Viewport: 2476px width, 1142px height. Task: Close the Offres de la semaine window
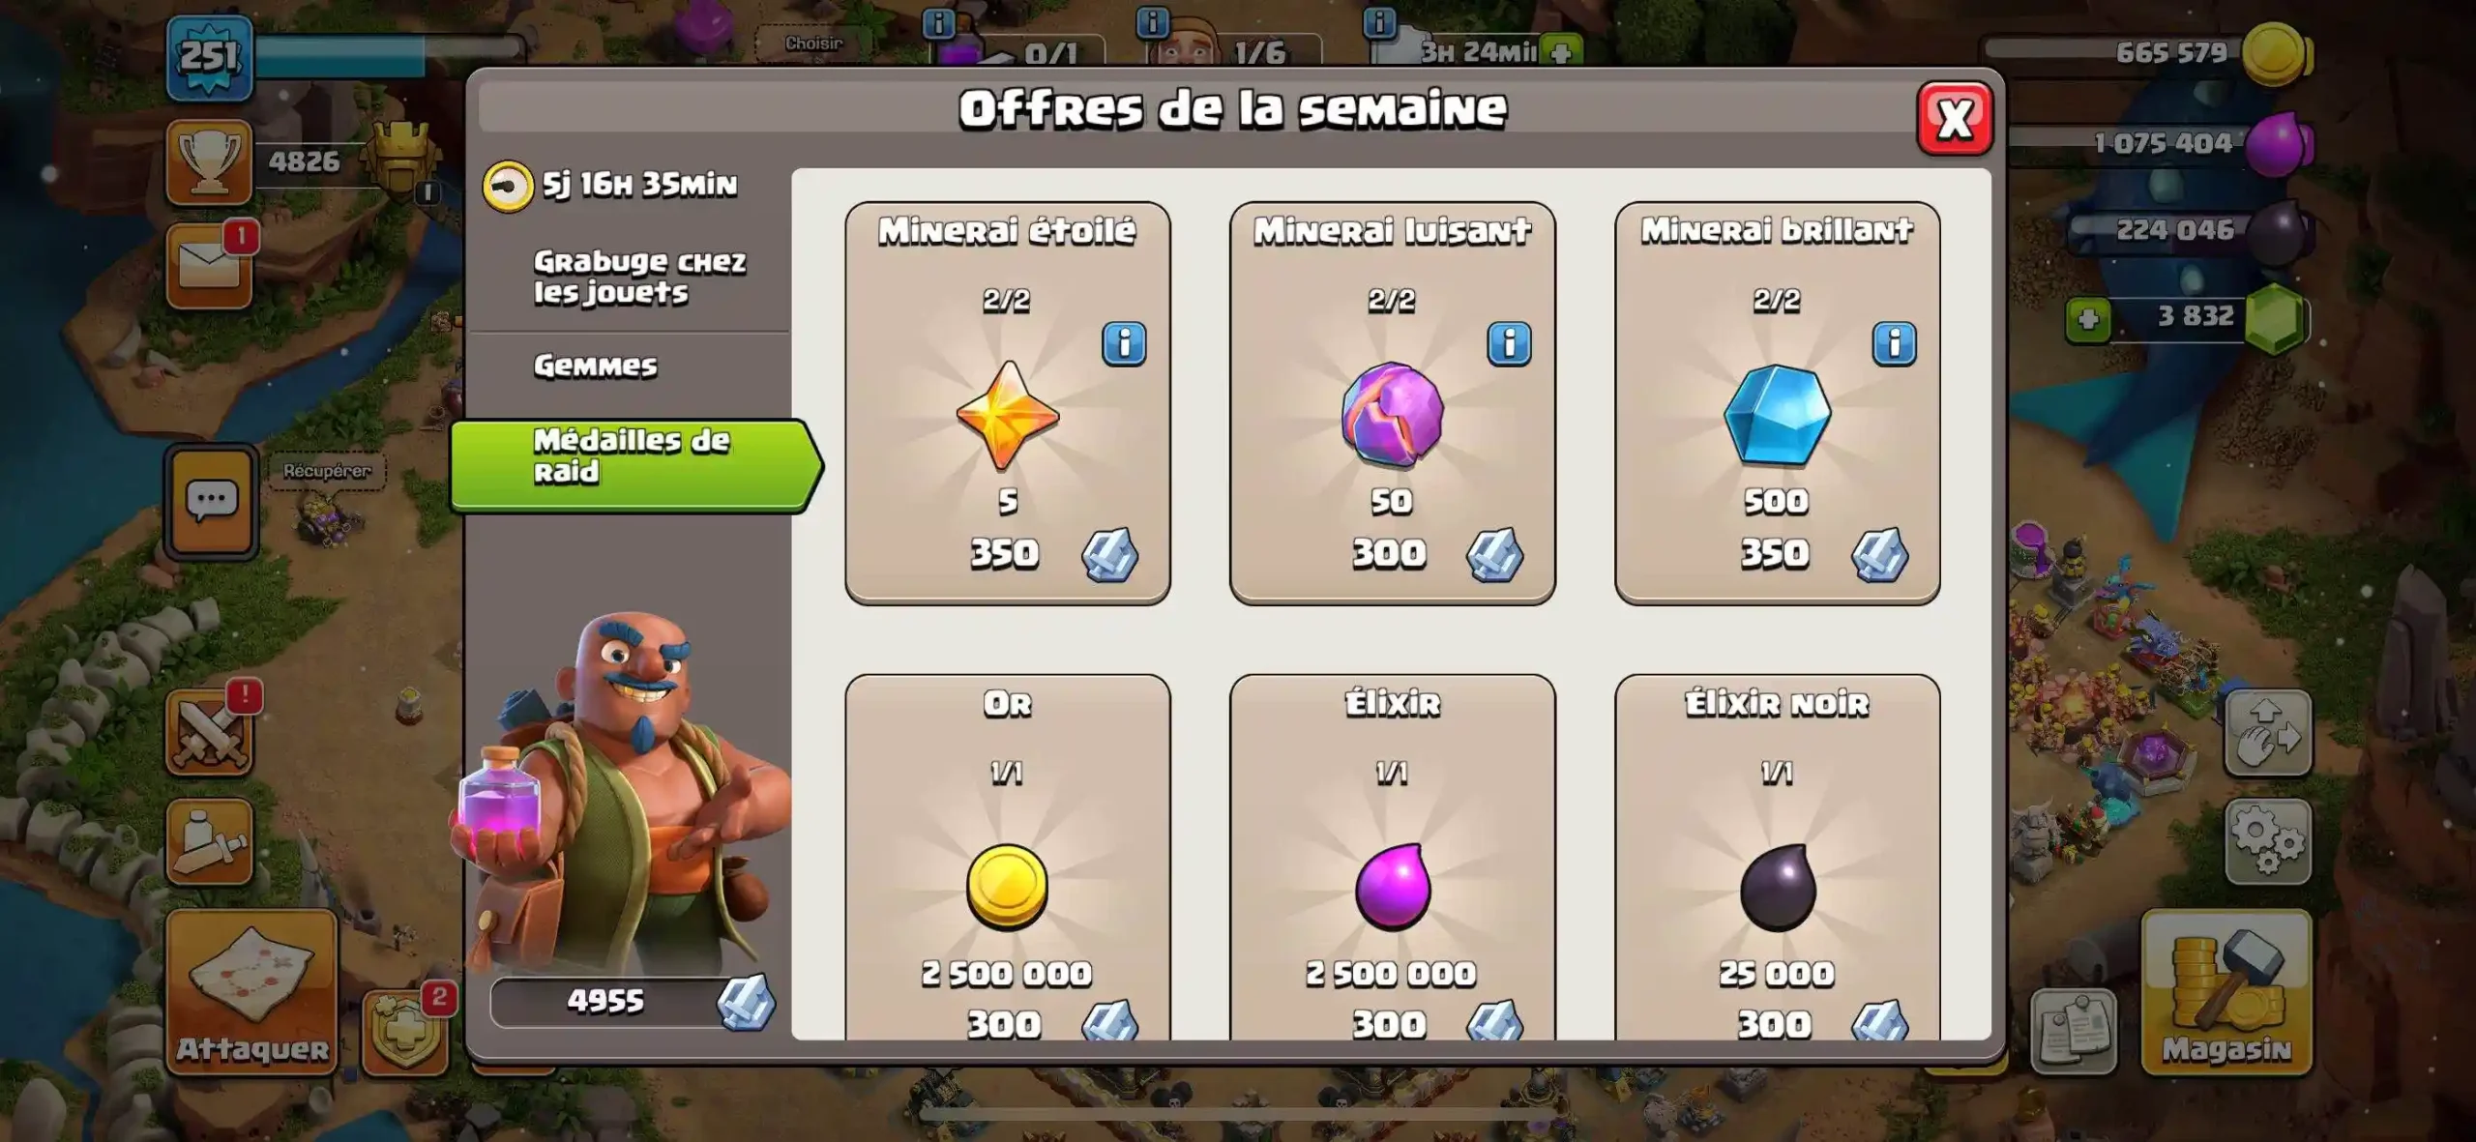click(x=1955, y=119)
